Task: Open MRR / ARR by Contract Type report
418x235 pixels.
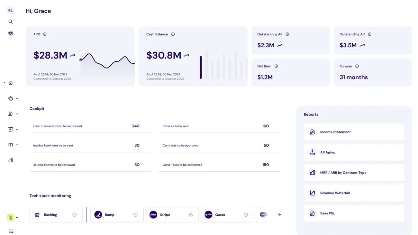Action: (354, 173)
